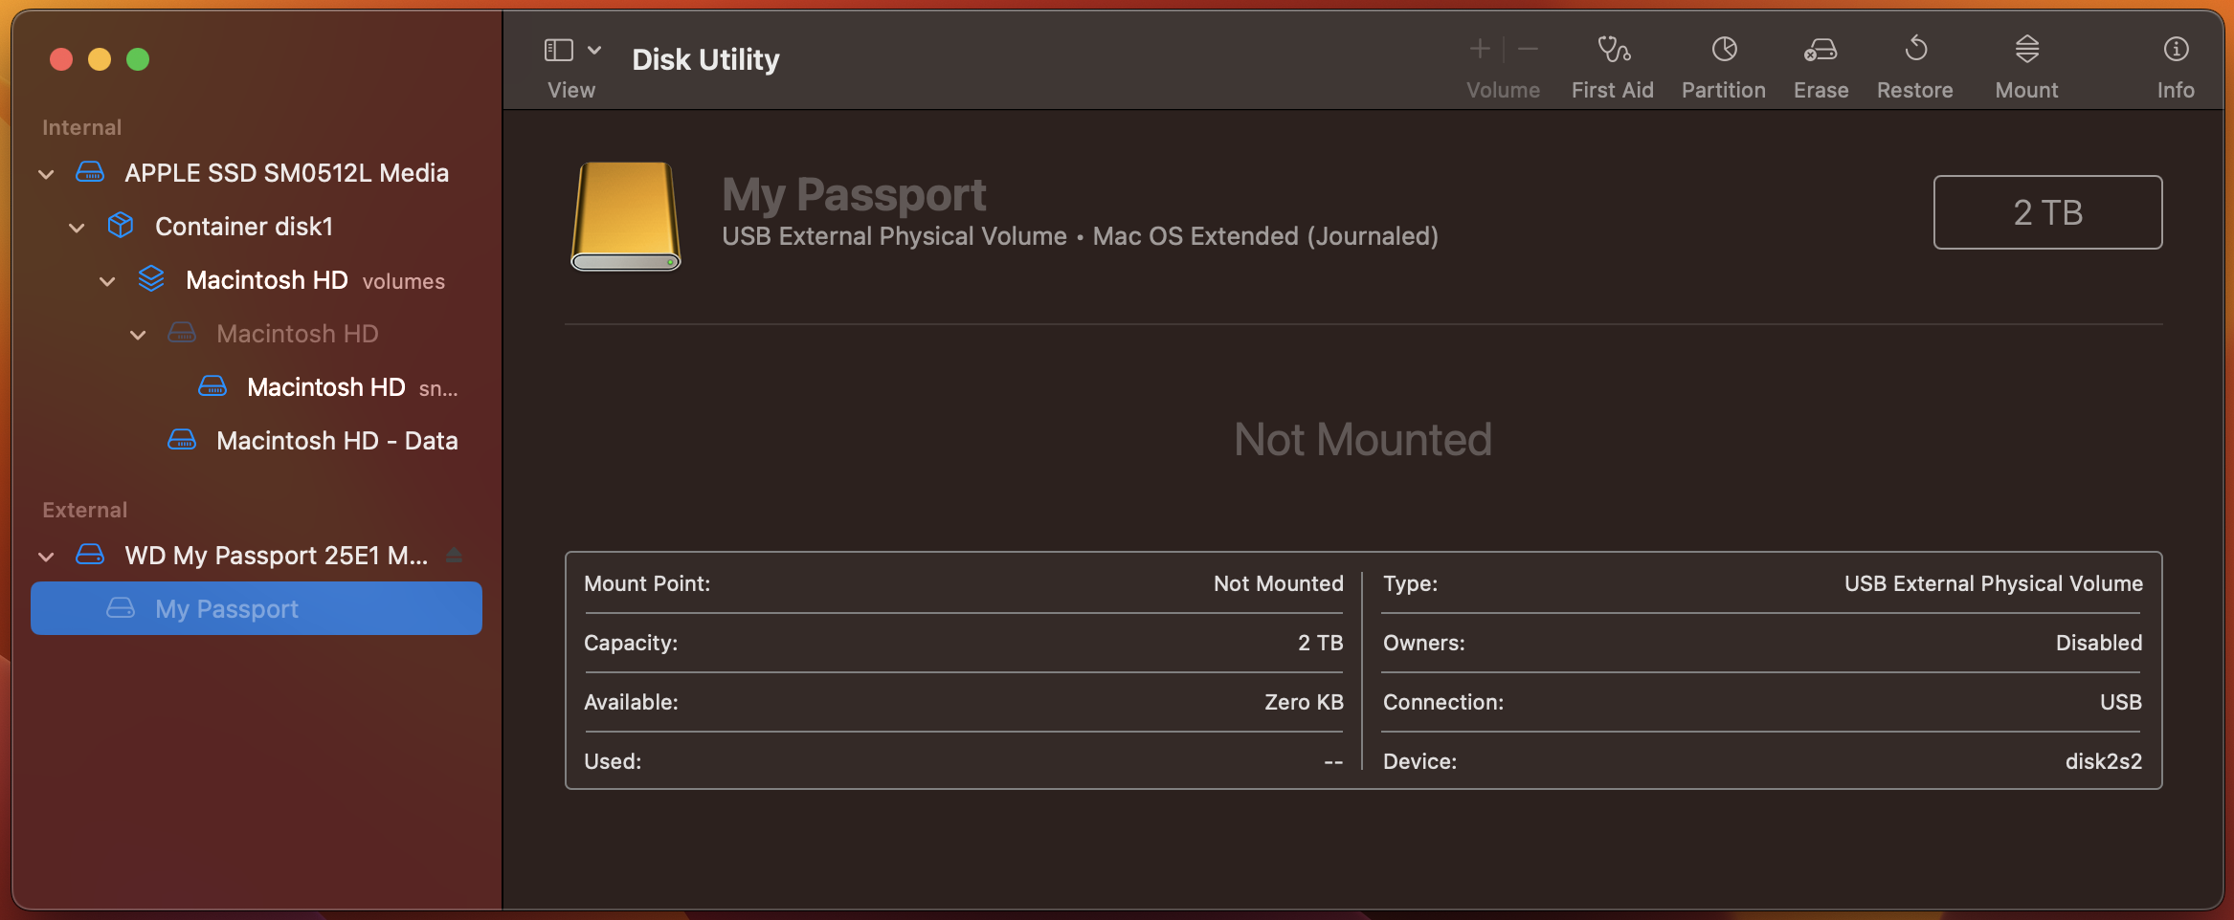Viewport: 2234px width, 920px height.
Task: Select the Macintosh HD snapshot item
Action: tap(325, 387)
